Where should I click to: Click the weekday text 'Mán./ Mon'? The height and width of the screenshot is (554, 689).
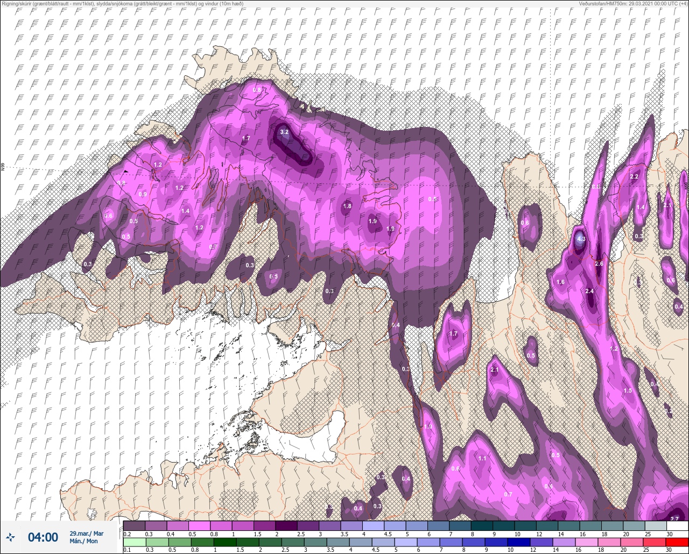(84, 541)
